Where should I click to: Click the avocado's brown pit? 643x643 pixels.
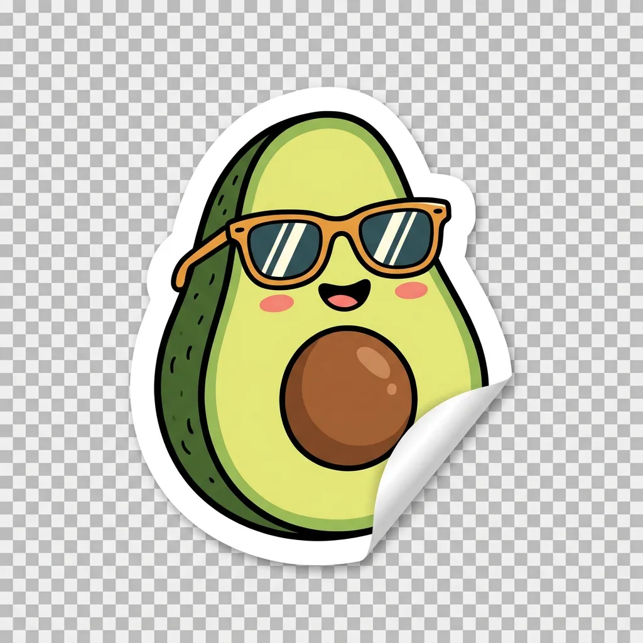tap(349, 399)
